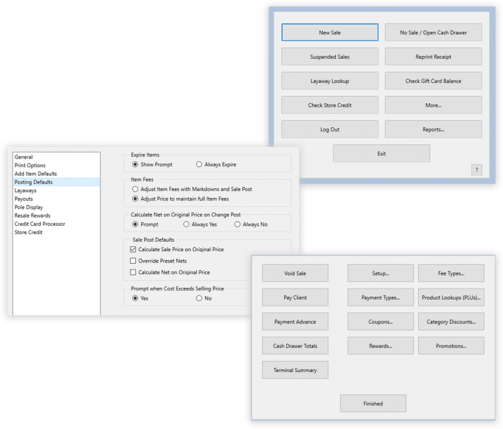Check Calculate Net on Original Price

[x=133, y=273]
